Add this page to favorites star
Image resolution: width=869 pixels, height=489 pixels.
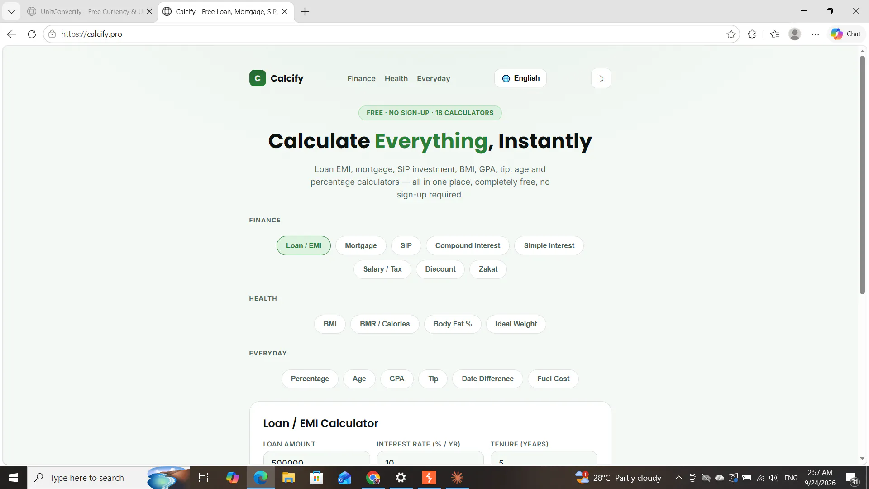[x=731, y=34]
